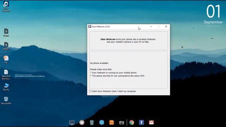The image size is (226, 127).
Task: Click the text 'Please make sure that:'
Action: (101, 69)
